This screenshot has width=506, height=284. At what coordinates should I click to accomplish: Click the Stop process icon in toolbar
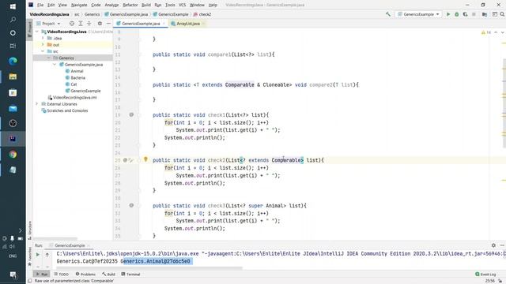[x=474, y=14]
